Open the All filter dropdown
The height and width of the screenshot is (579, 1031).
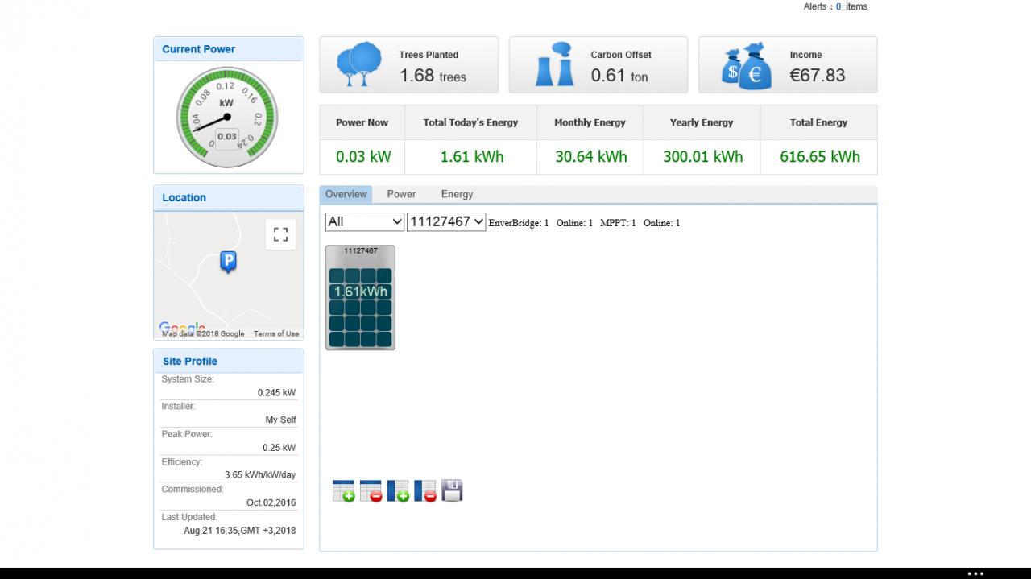coord(365,221)
